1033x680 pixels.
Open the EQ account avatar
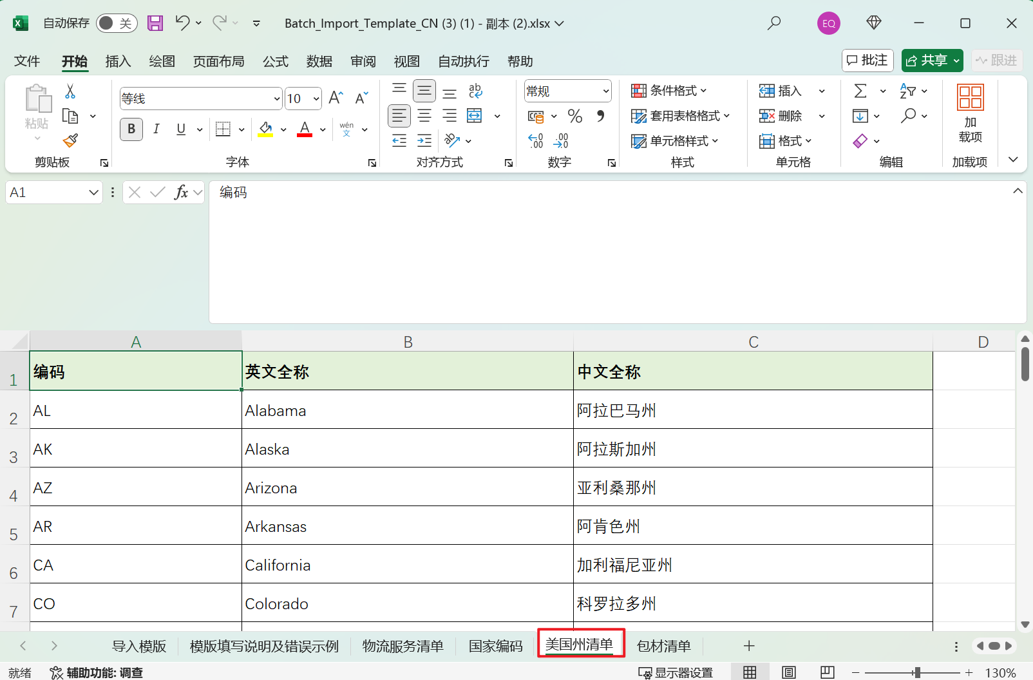[x=829, y=23]
